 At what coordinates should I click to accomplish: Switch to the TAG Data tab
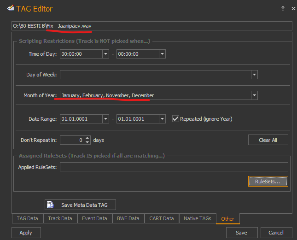pyautogui.click(x=28, y=218)
